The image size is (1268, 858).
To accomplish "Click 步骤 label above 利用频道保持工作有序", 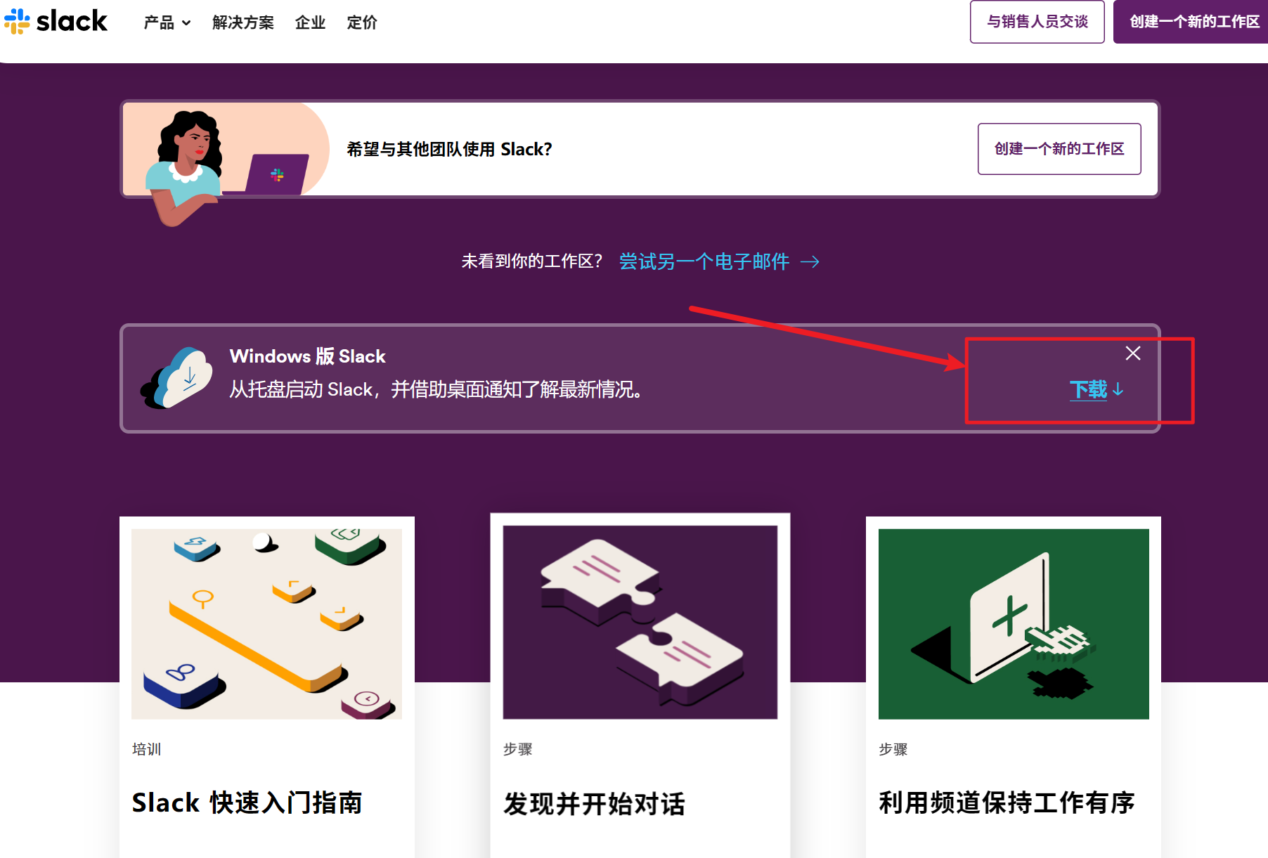I will [893, 749].
